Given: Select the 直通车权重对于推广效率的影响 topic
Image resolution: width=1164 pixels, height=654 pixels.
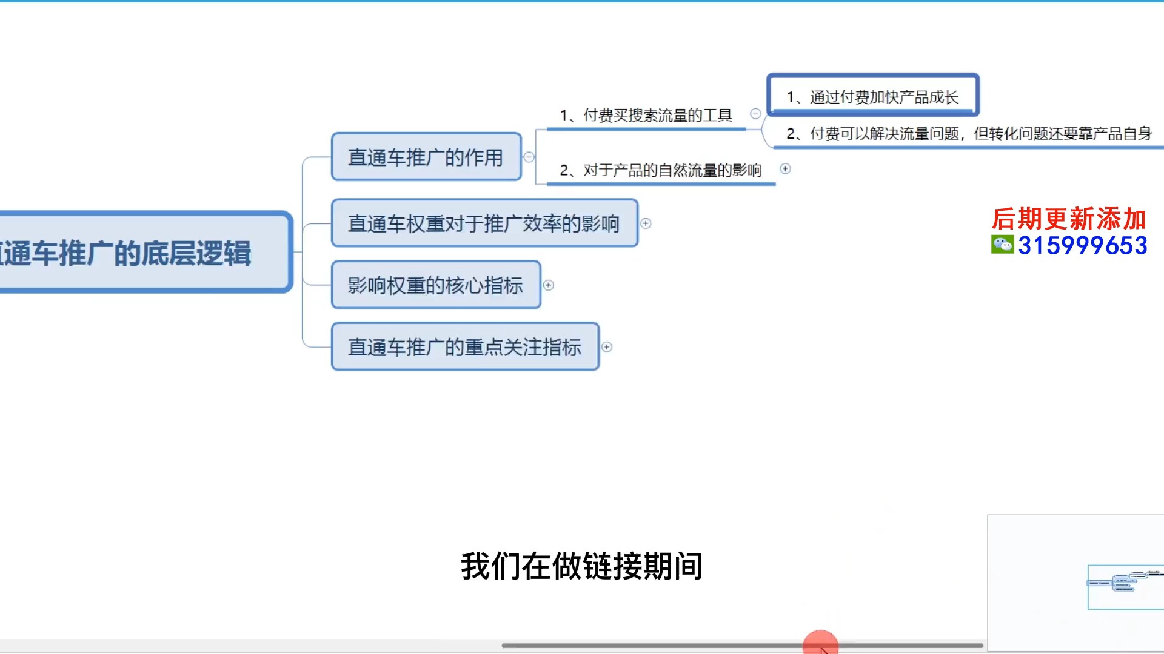Looking at the screenshot, I should 484,223.
